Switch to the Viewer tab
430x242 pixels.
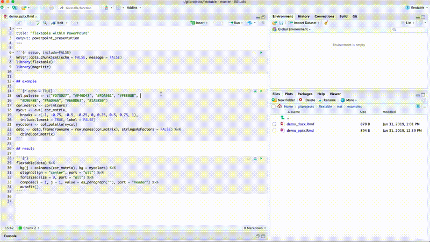pos(335,94)
